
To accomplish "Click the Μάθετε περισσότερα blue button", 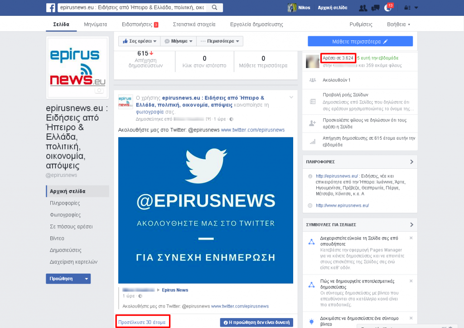I will click(x=360, y=41).
